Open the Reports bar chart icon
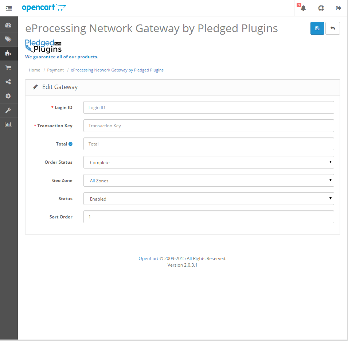The image size is (348, 341). 8,124
